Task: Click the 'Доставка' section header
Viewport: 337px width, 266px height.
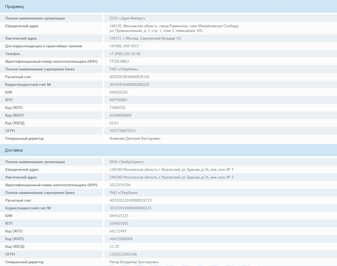Action: click(168, 150)
